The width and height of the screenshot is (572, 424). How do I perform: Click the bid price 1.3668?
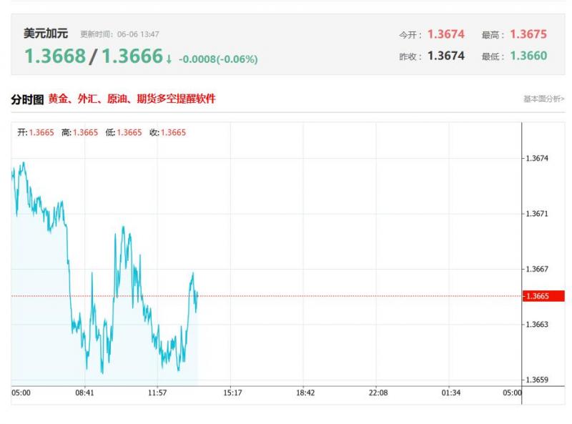(55, 56)
